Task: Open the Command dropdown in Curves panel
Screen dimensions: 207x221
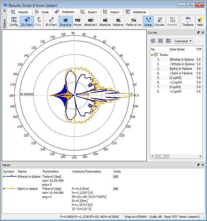Action: (x=183, y=41)
